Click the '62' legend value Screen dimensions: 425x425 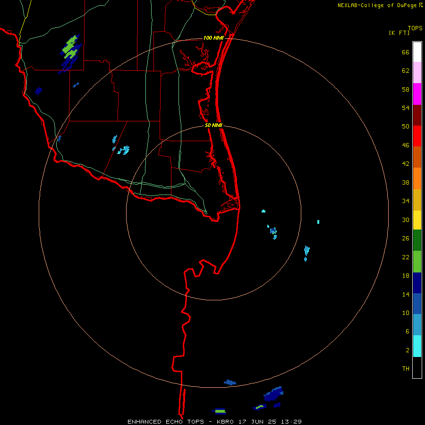click(x=406, y=71)
